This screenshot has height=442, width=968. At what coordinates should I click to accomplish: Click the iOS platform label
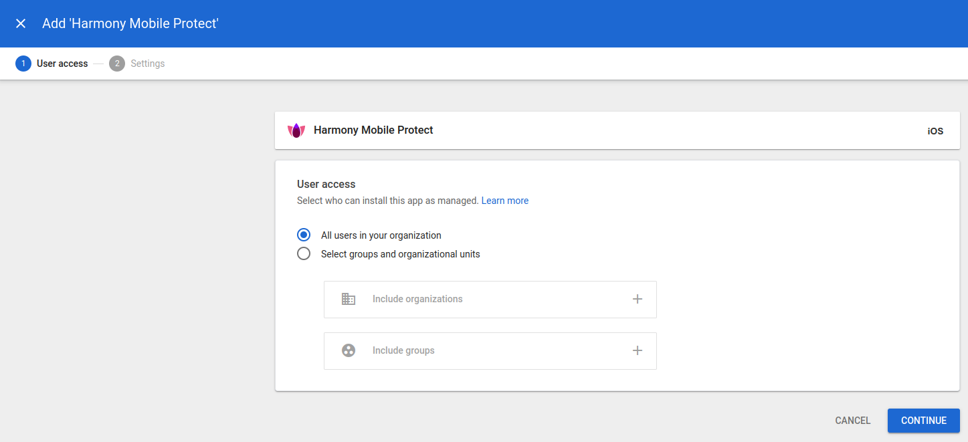tap(935, 131)
